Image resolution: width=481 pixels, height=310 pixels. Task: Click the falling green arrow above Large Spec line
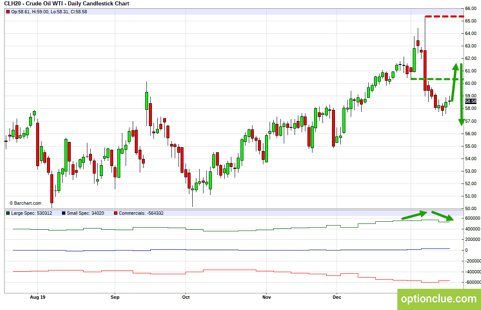443,216
